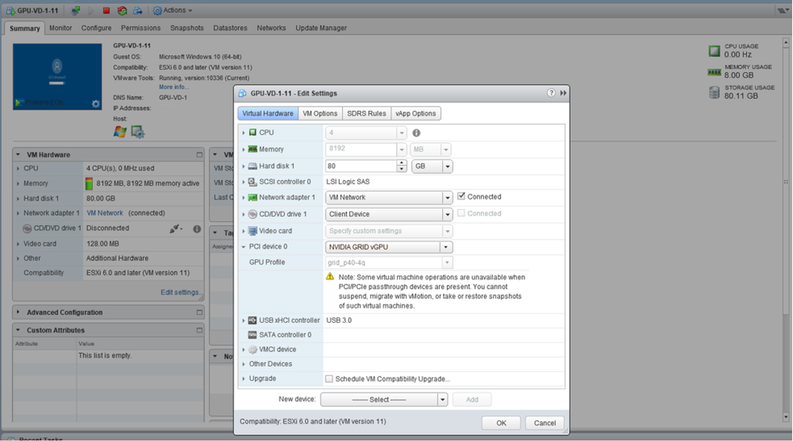
Task: Open the New device Select dropdown
Action: pyautogui.click(x=442, y=400)
